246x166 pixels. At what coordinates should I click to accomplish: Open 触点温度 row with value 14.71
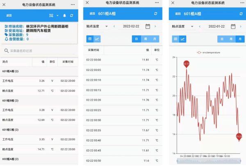tap(39, 149)
